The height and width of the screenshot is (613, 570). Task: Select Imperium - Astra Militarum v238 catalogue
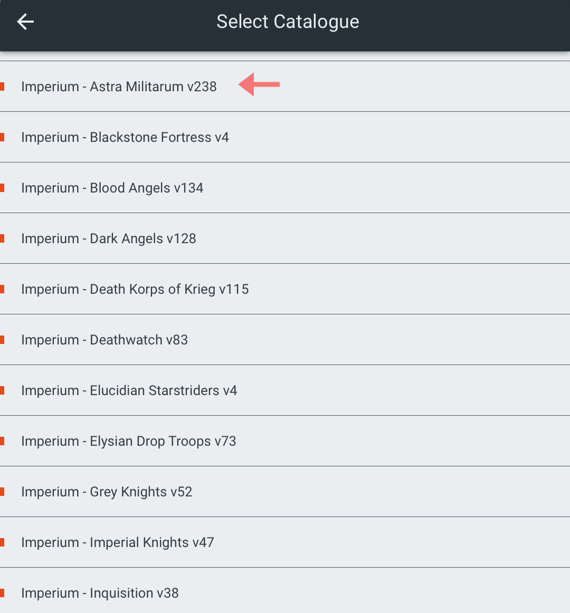coord(285,87)
